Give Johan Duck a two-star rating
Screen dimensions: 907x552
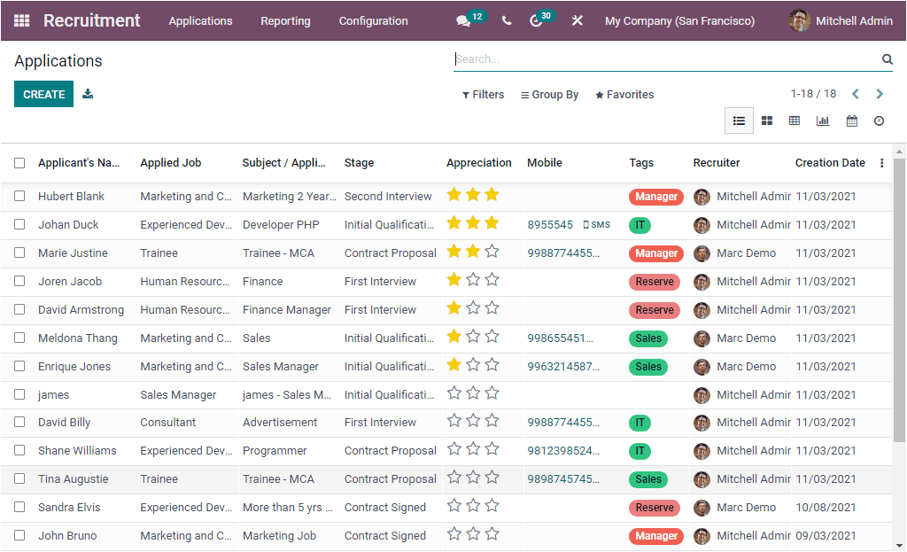click(473, 224)
